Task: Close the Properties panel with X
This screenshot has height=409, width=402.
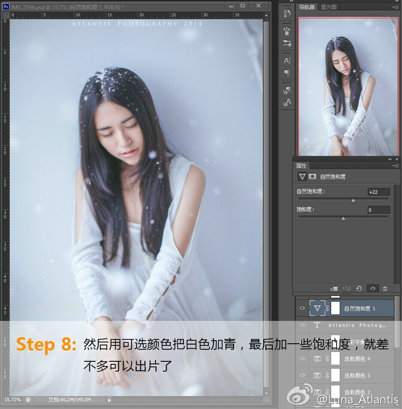Action: [x=397, y=159]
